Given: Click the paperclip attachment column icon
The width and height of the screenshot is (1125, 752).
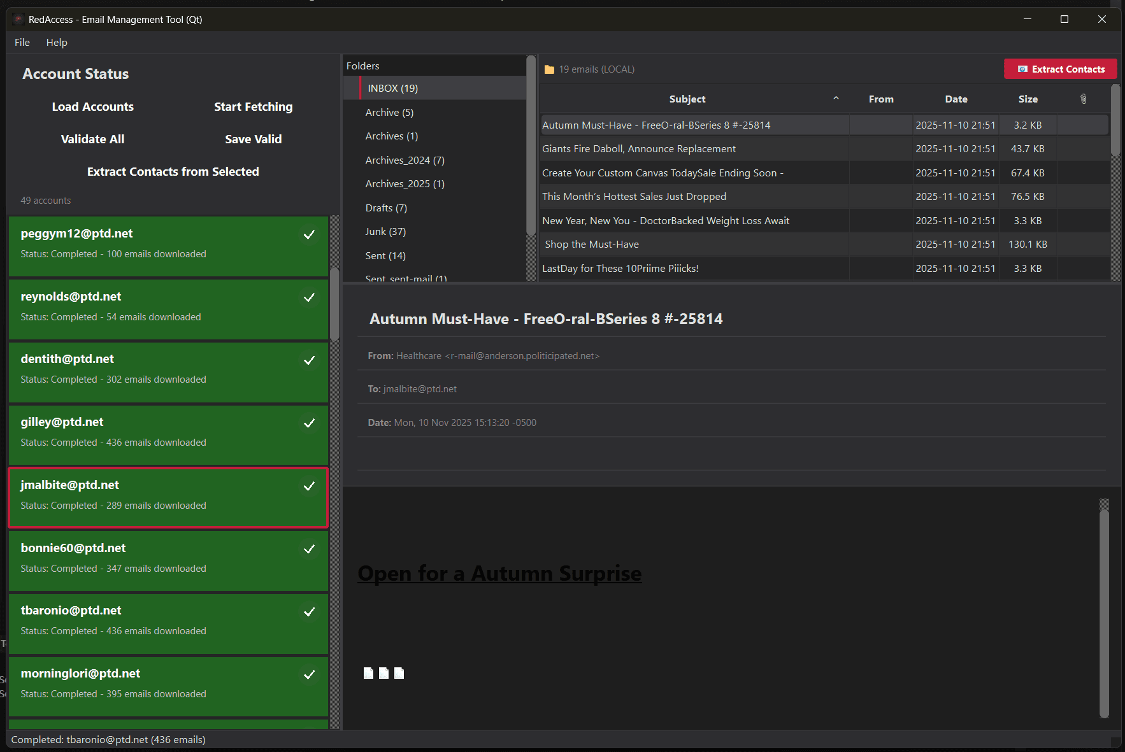Looking at the screenshot, I should [1082, 99].
